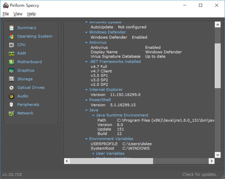The width and height of the screenshot is (225, 179).
Task: Select the AutoUpdate 'Not configured' value
Action: click(x=132, y=27)
